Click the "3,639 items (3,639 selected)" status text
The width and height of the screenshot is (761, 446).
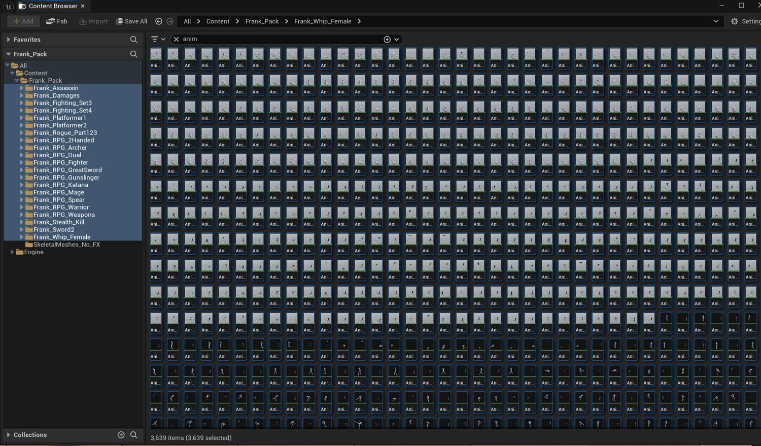[191, 437]
